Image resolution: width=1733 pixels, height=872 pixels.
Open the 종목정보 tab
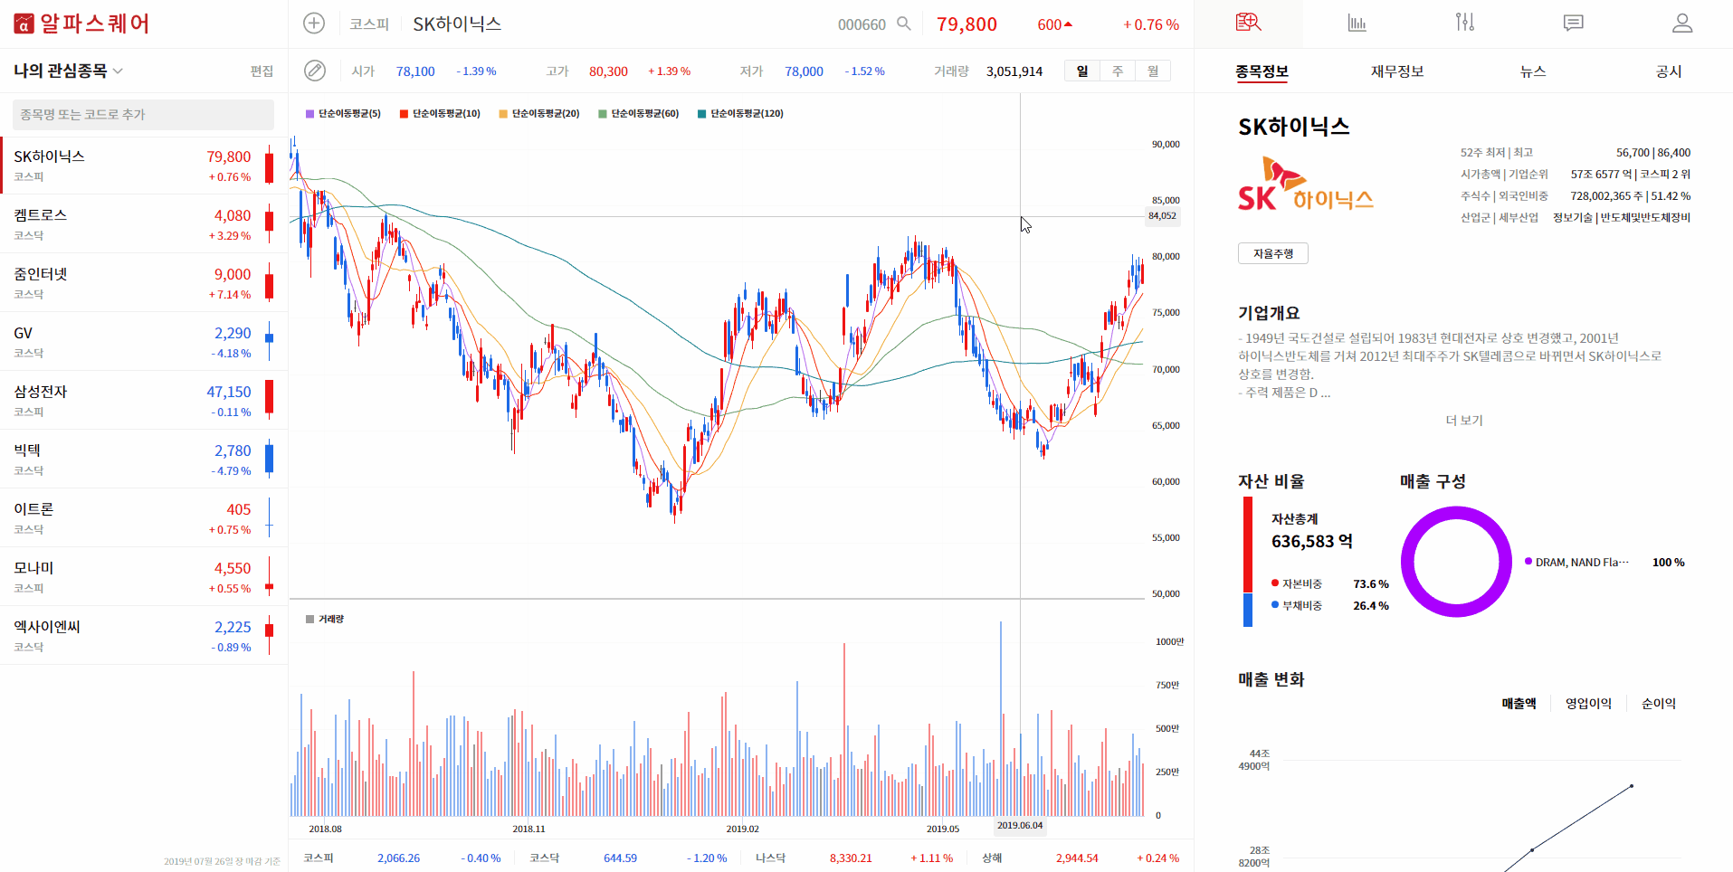tap(1262, 71)
